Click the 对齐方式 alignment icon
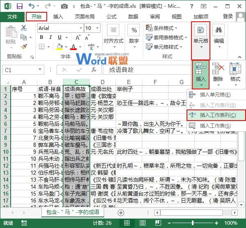 (114, 30)
